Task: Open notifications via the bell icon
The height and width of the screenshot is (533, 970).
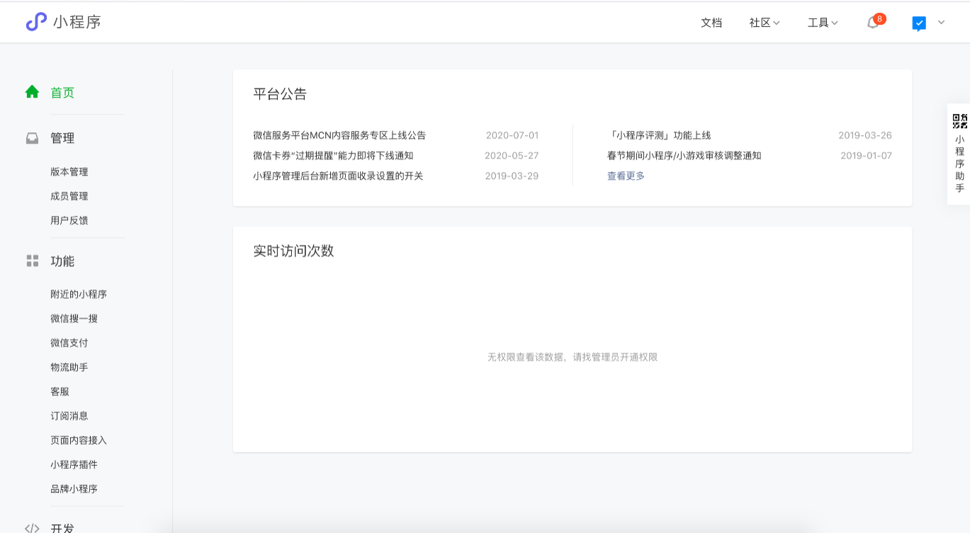Action: (x=873, y=23)
